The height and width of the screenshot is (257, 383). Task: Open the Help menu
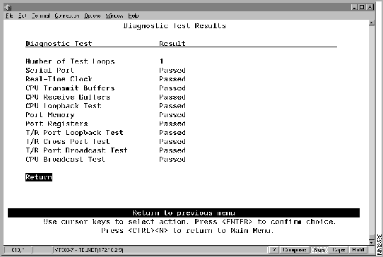[x=134, y=16]
